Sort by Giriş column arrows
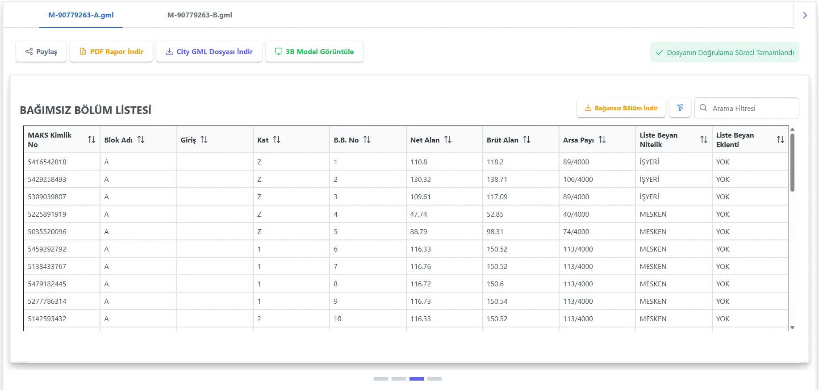 [x=204, y=140]
